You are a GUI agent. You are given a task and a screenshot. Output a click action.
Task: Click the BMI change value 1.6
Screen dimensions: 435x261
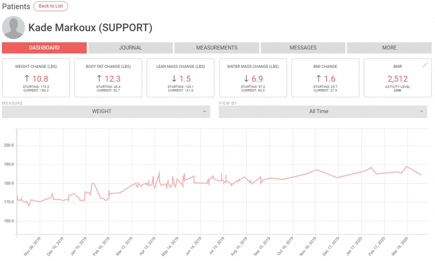point(330,79)
